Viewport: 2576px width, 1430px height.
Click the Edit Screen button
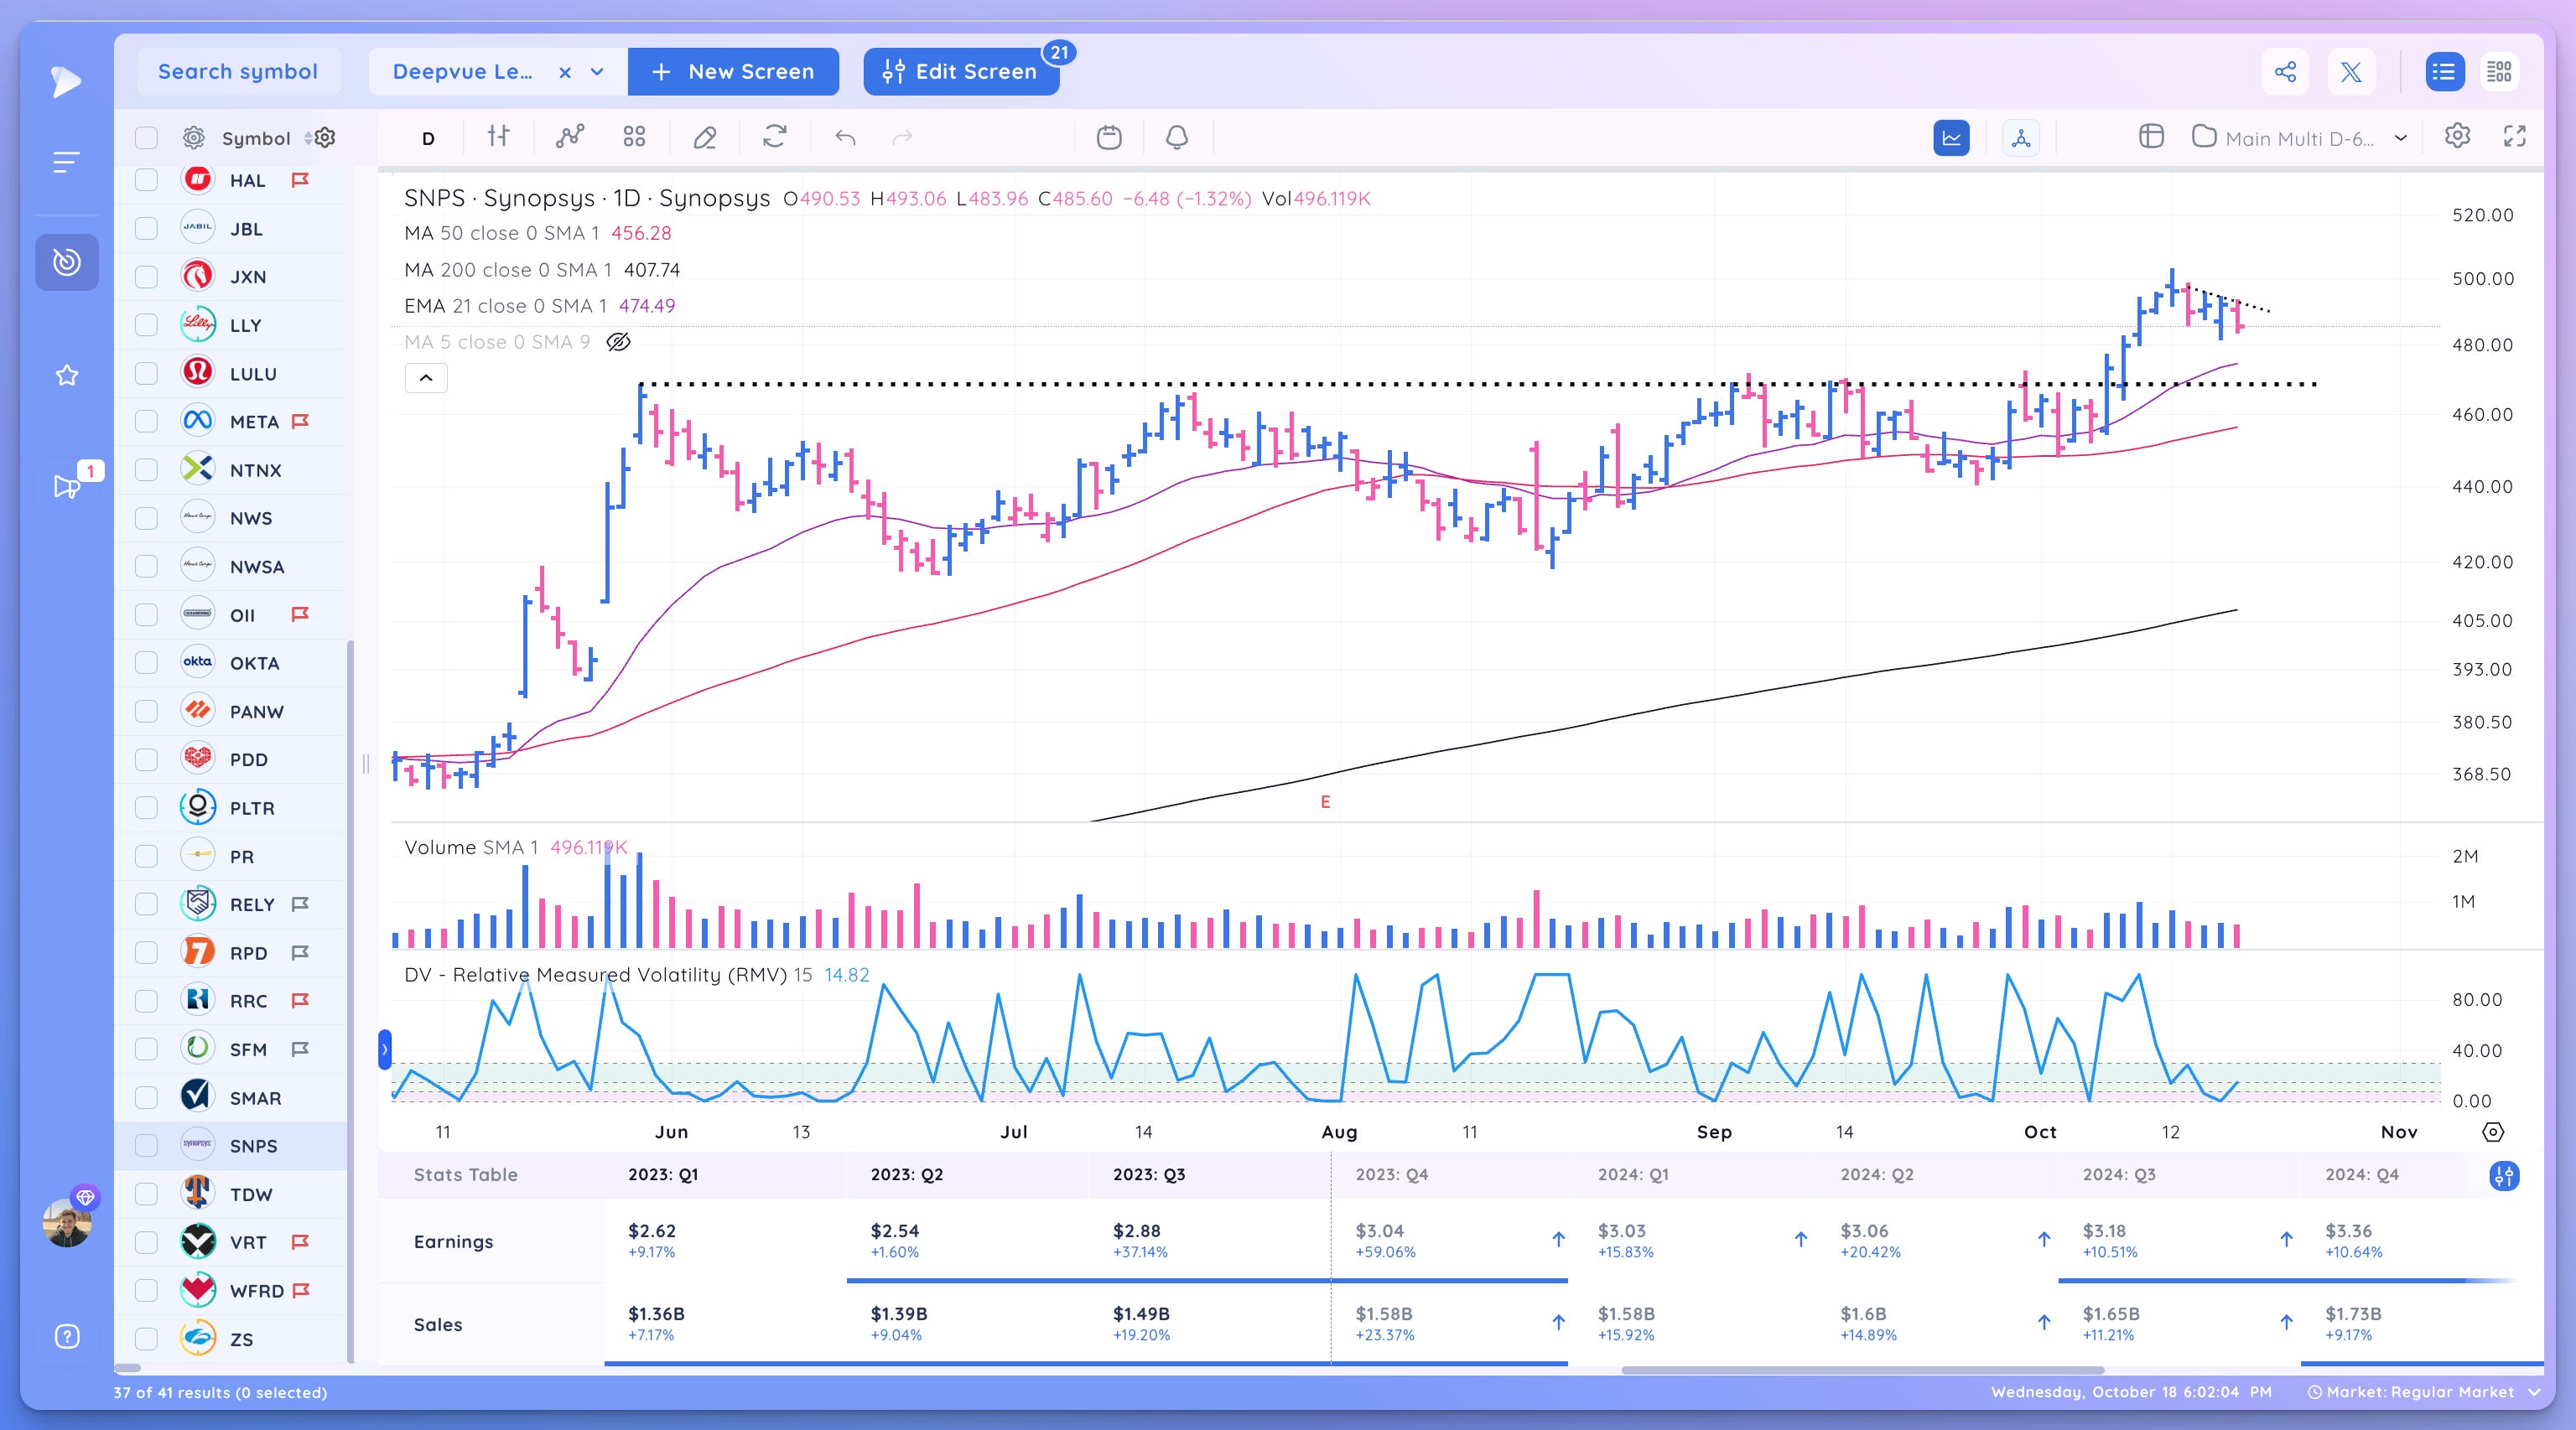tap(960, 72)
